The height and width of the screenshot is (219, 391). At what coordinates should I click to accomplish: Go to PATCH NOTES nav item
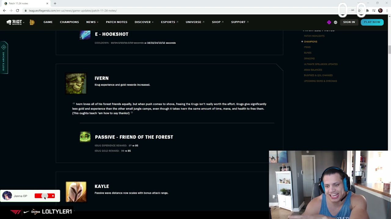click(x=117, y=22)
